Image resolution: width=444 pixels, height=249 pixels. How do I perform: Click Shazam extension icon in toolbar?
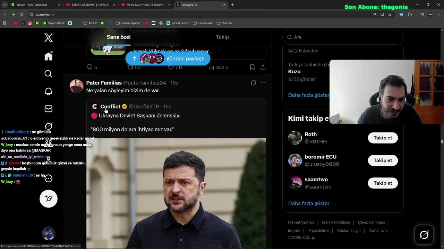[401, 15]
